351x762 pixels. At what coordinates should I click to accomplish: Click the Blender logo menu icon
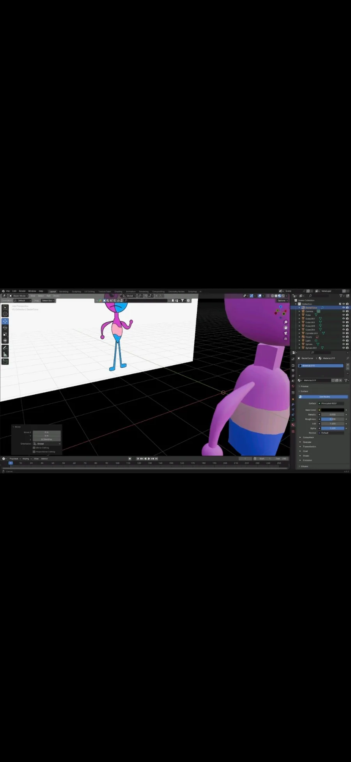coord(3,291)
